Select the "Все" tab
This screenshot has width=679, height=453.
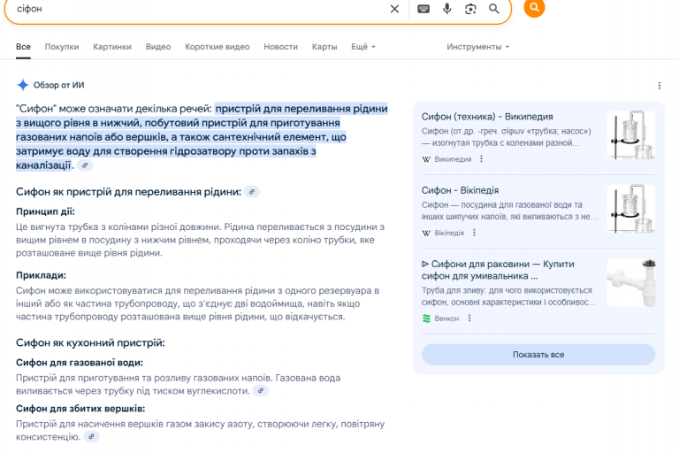point(23,47)
